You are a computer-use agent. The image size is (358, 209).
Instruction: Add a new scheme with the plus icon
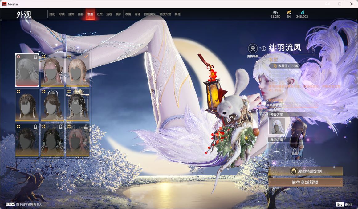point(277,152)
